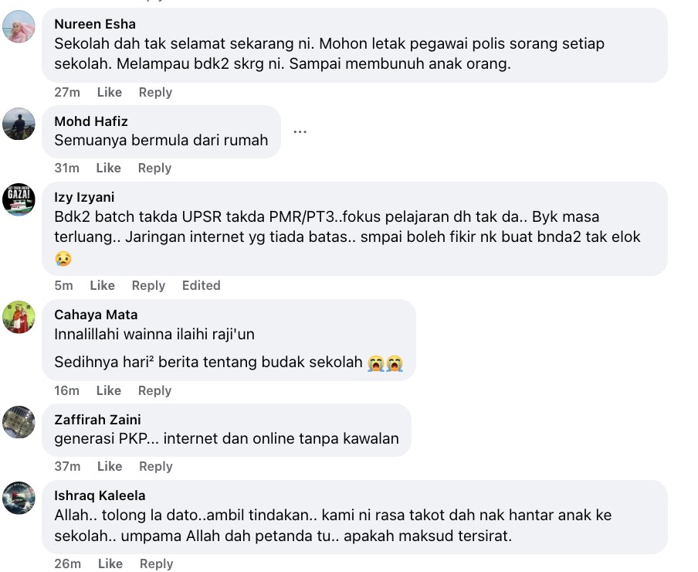Reply to Ishraq Kaleela's comment

(x=156, y=563)
